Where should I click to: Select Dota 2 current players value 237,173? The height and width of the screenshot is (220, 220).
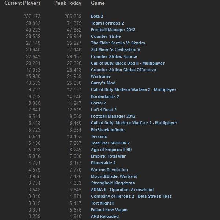(32, 16)
